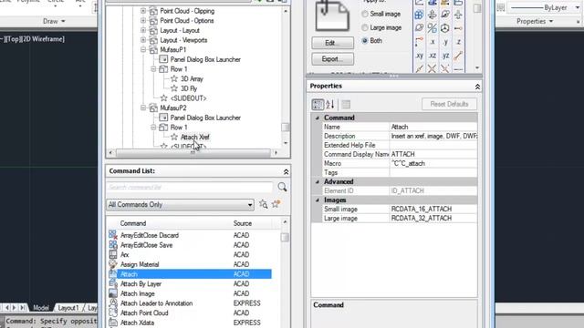Viewport: 584px width, 328px height.
Task: Choose the Both radio option
Action: (365, 40)
